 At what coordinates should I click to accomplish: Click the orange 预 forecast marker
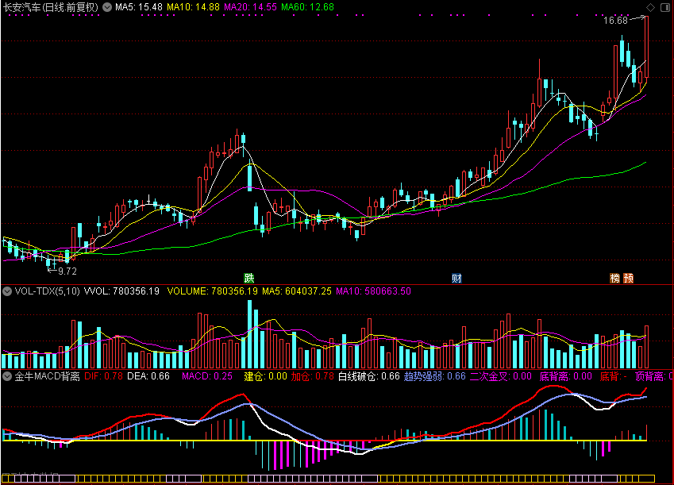tap(629, 278)
